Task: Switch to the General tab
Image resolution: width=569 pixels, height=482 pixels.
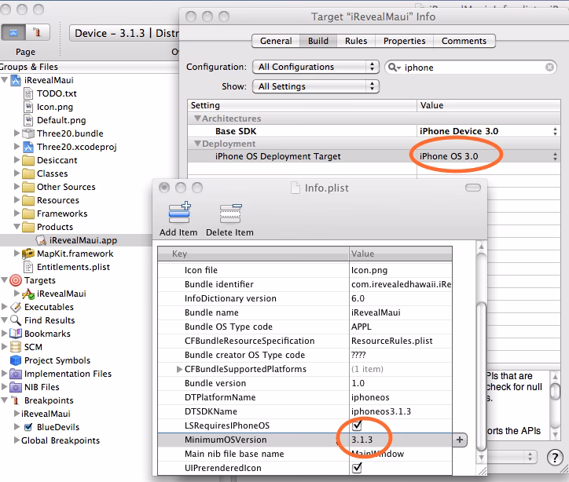Action: 276,41
